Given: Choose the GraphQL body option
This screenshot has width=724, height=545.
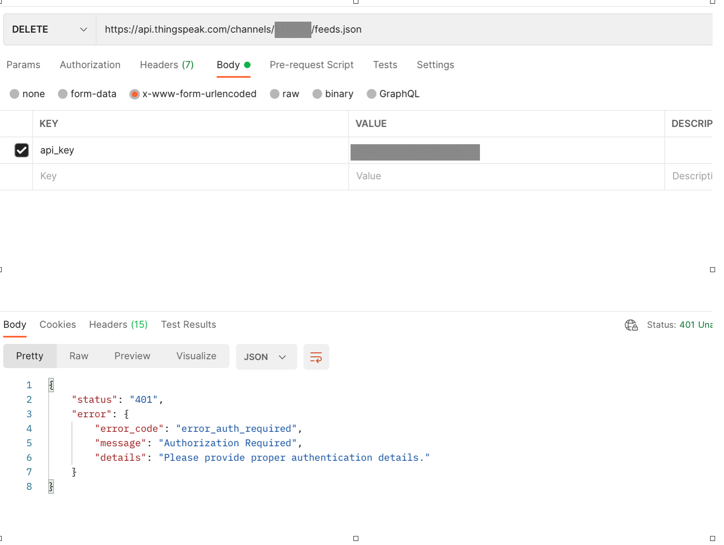Looking at the screenshot, I should pos(371,94).
